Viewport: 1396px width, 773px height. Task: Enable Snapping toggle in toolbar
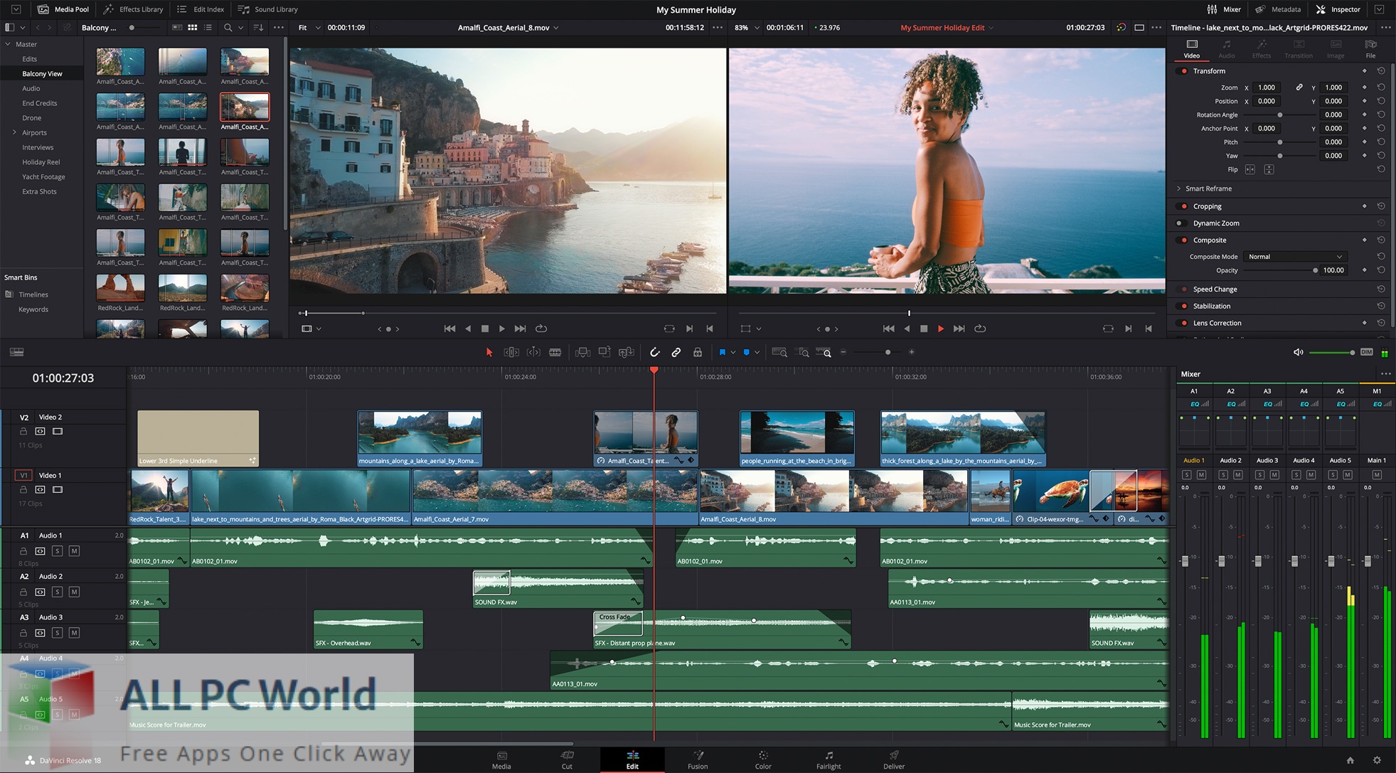[x=654, y=352]
